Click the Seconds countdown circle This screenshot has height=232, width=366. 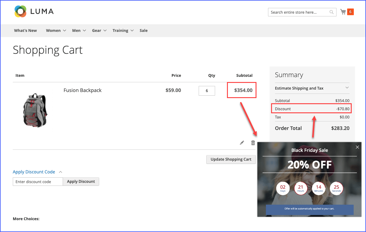pyautogui.click(x=336, y=188)
